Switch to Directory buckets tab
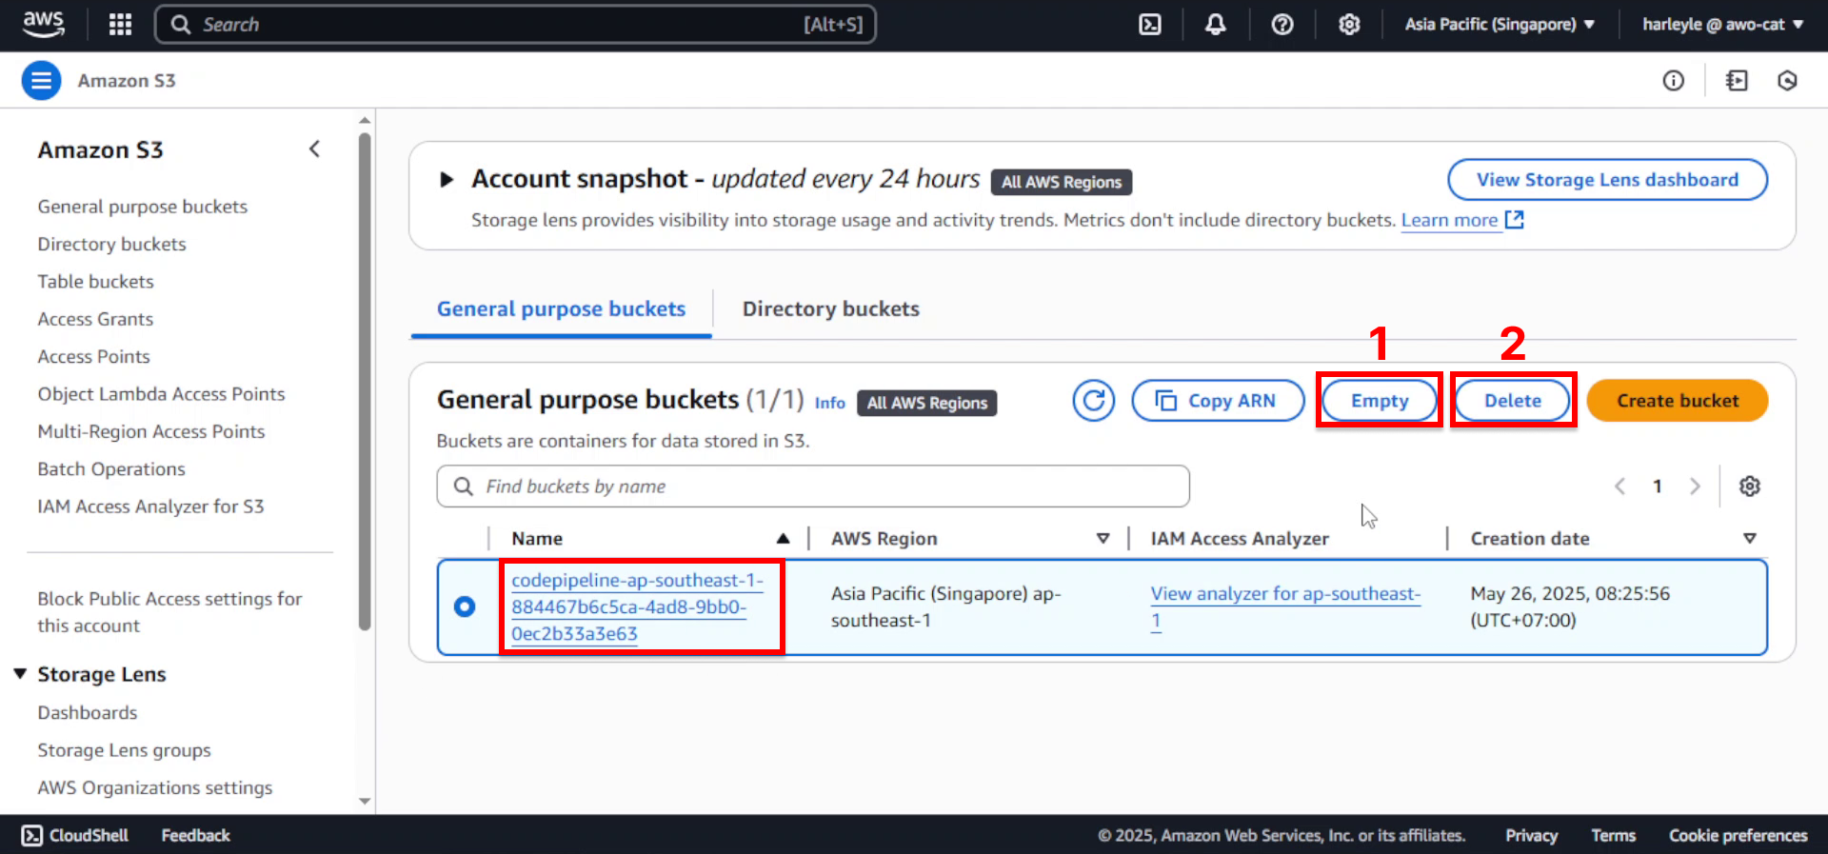1828x854 pixels. pos(831,309)
